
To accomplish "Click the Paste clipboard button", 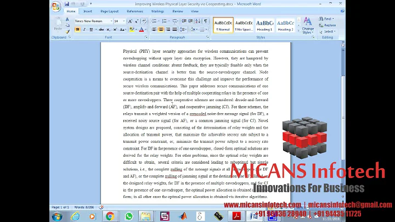I will pos(58,25).
